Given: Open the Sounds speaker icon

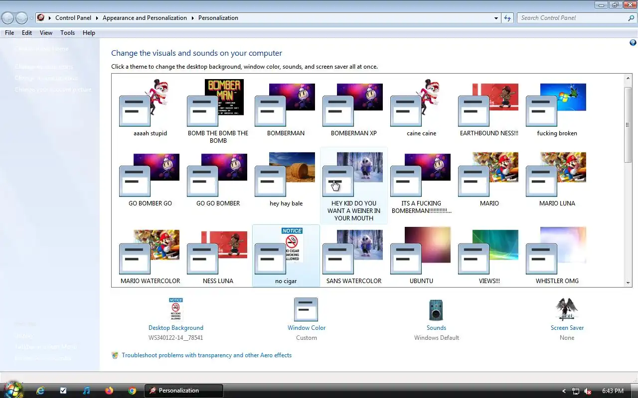Looking at the screenshot, I should tap(436, 310).
